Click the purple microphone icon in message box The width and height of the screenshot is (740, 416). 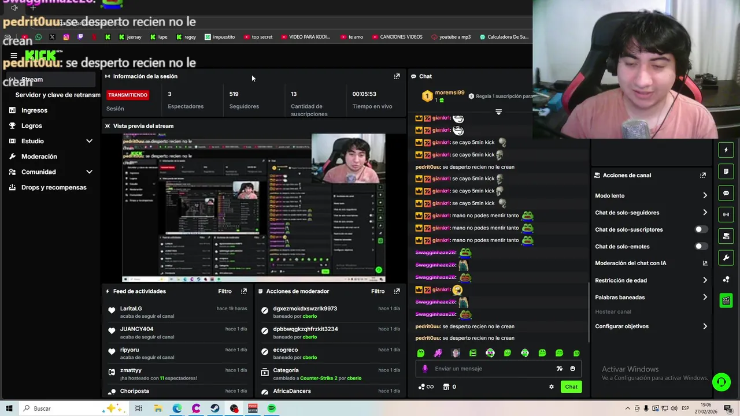coord(425,369)
